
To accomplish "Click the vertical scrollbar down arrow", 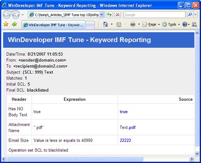I will (197, 154).
